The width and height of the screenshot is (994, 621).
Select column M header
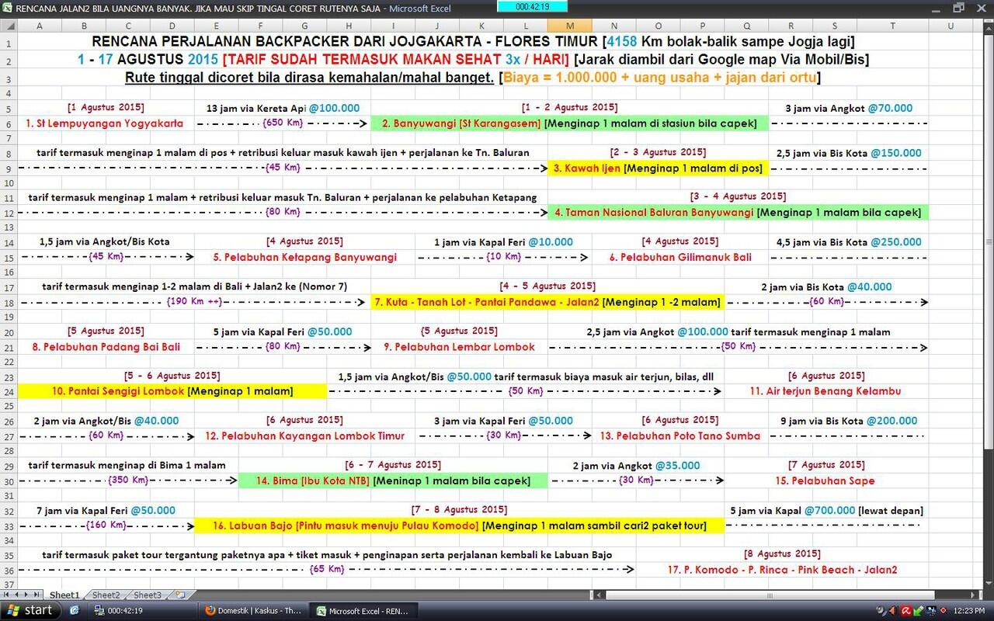(x=570, y=26)
